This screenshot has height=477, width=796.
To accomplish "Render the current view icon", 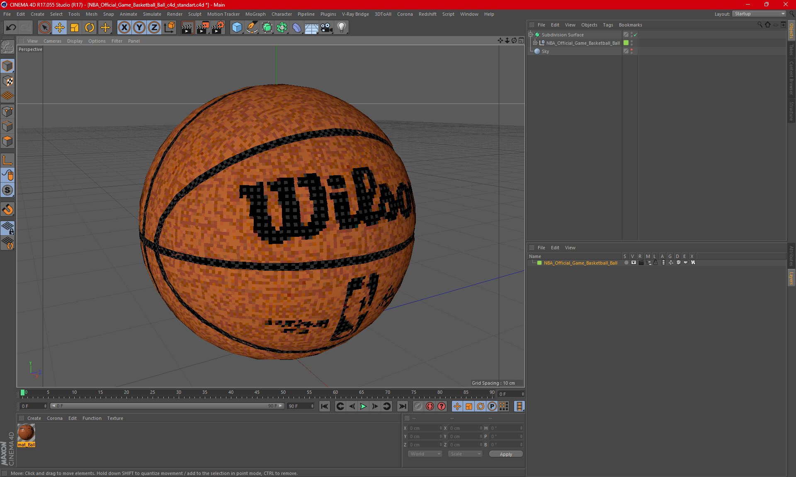I will pos(187,28).
